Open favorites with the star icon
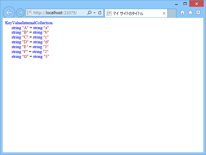 [x=190, y=13]
